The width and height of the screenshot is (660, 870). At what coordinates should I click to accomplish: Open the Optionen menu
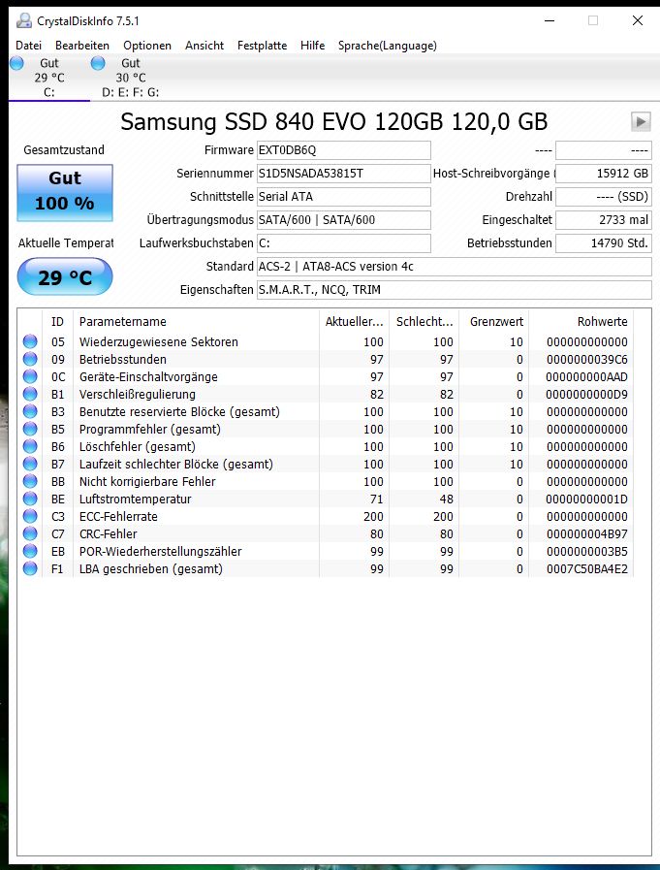click(147, 46)
